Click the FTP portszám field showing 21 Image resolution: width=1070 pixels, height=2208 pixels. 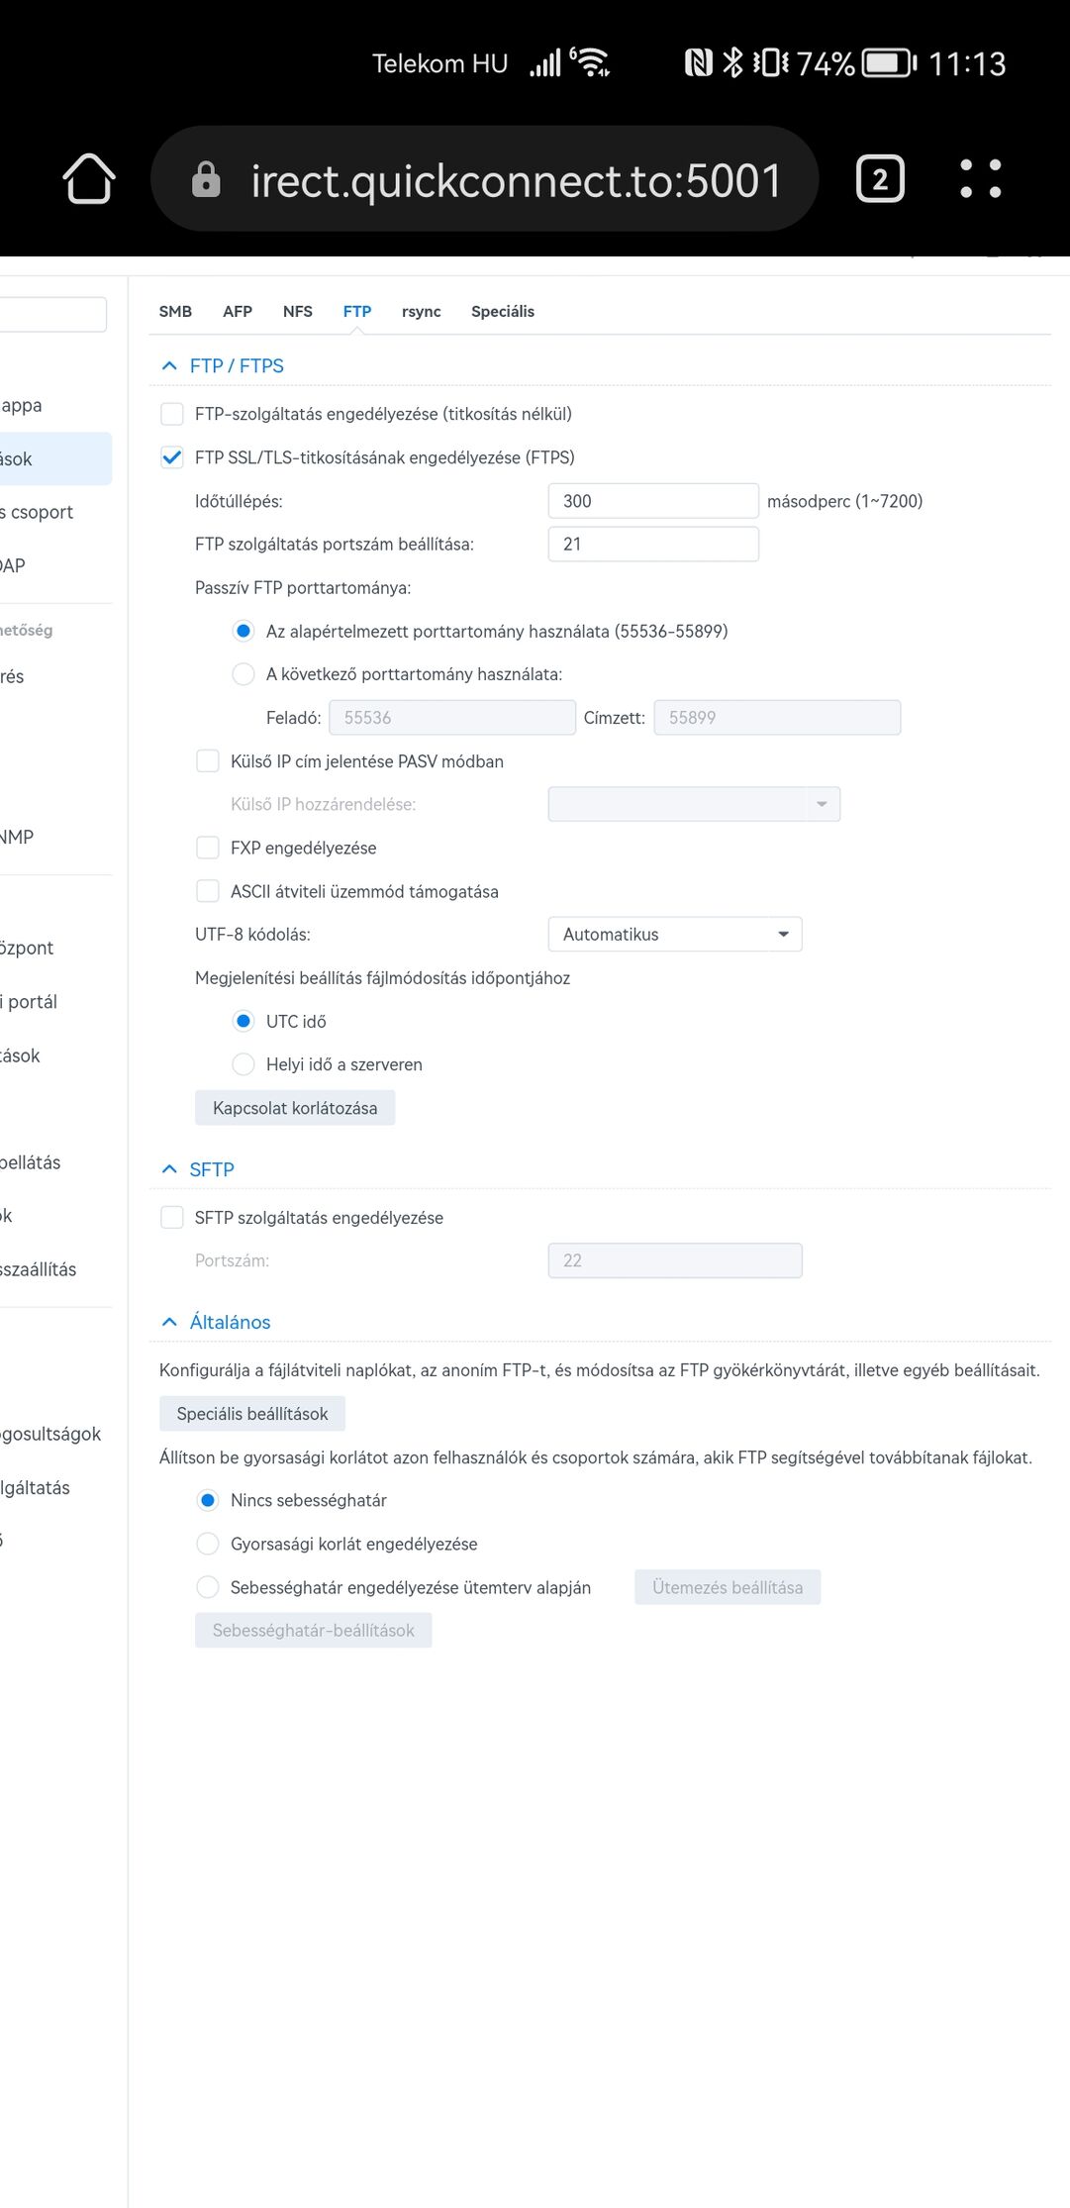click(653, 545)
